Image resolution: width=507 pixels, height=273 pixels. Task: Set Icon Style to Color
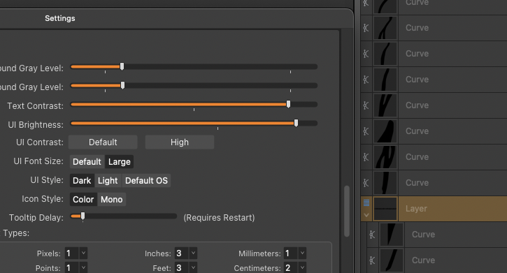(x=83, y=200)
